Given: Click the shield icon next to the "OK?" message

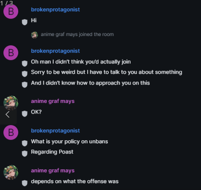Looking at the screenshot, I should [x=25, y=114].
